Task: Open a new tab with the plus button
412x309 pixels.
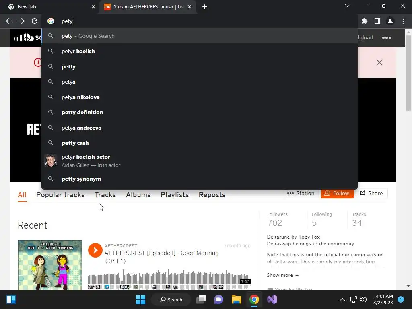Action: click(x=205, y=7)
